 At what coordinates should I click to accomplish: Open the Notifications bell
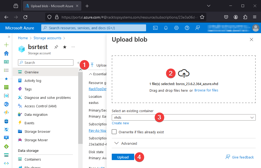166,28
